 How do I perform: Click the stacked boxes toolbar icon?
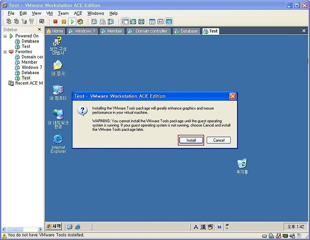(24, 21)
